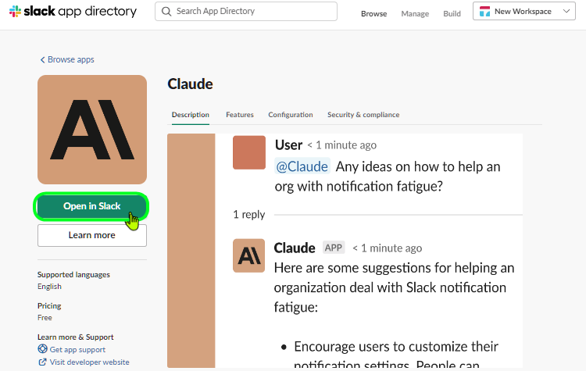Click the 'Pricing' label
Viewport: 586px width, 371px height.
[49, 305]
